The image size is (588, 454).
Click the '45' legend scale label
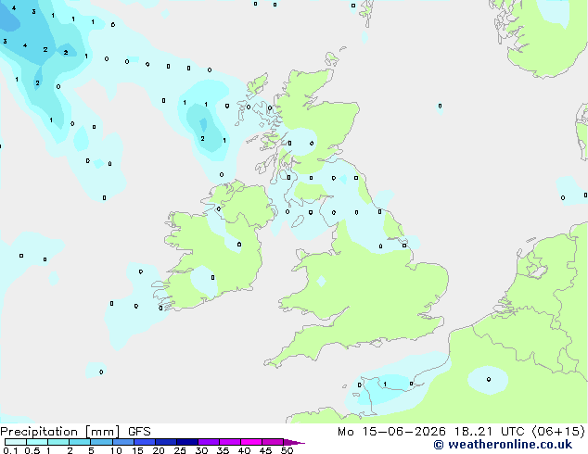[265, 450]
